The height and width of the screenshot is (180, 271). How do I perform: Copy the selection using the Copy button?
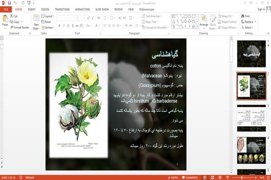click(15, 22)
